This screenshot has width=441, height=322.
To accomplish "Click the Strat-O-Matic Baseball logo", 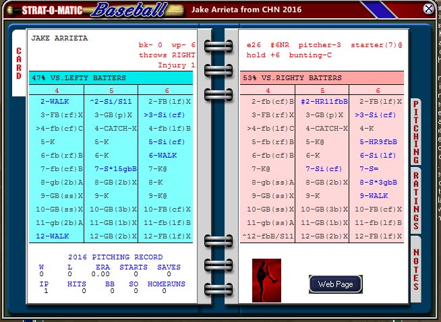I will [96, 9].
